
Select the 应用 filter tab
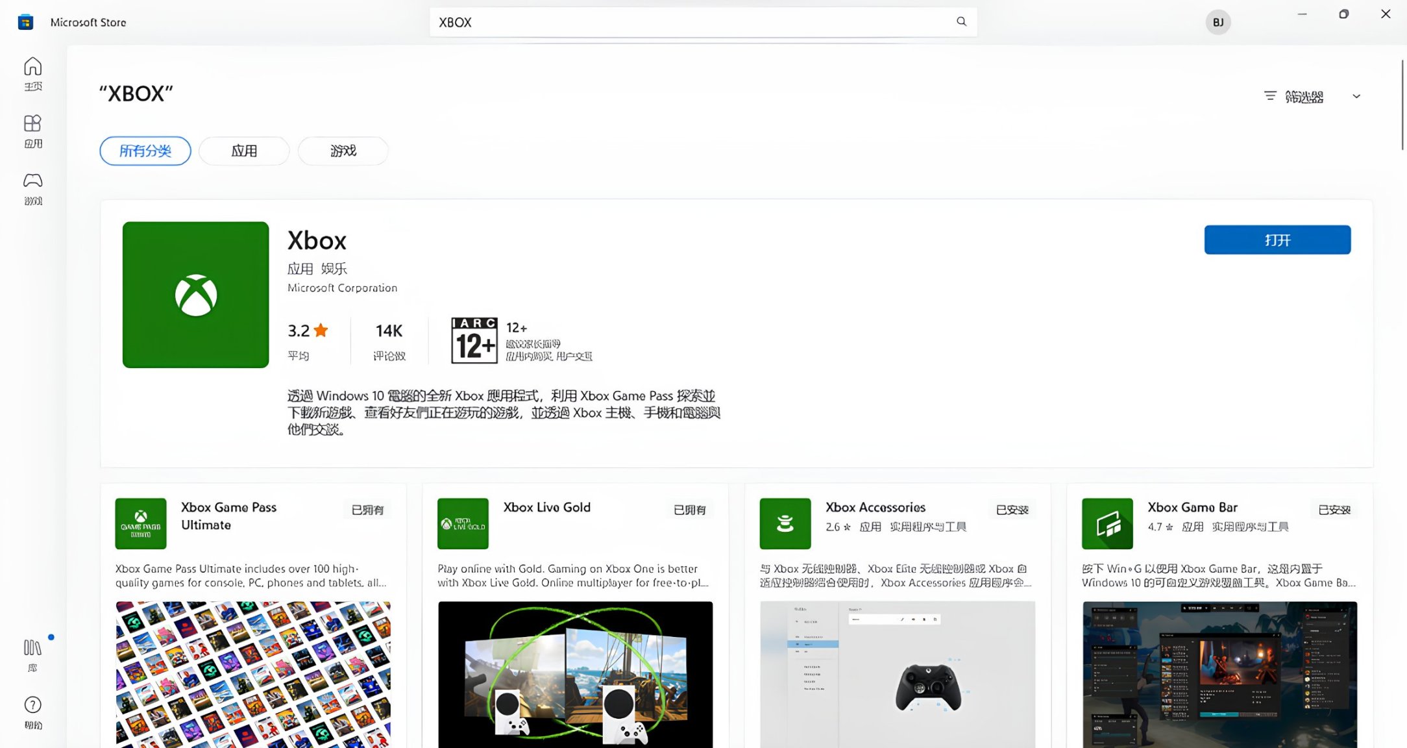(x=244, y=151)
